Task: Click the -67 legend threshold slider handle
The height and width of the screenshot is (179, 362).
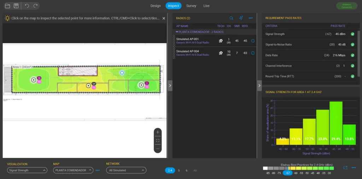Action: (288, 173)
